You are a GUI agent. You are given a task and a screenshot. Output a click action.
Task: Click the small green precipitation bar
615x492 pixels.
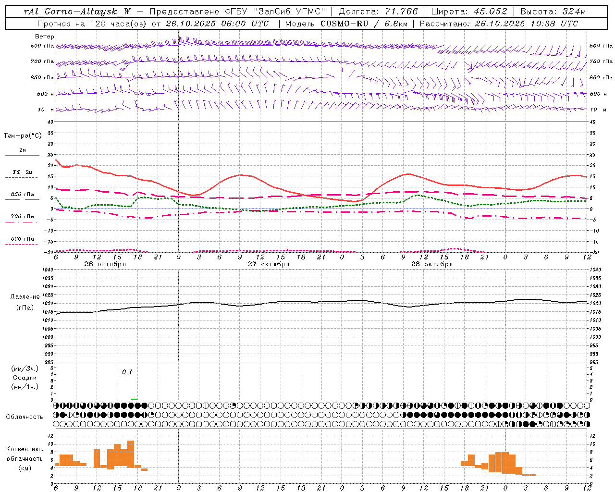click(134, 399)
